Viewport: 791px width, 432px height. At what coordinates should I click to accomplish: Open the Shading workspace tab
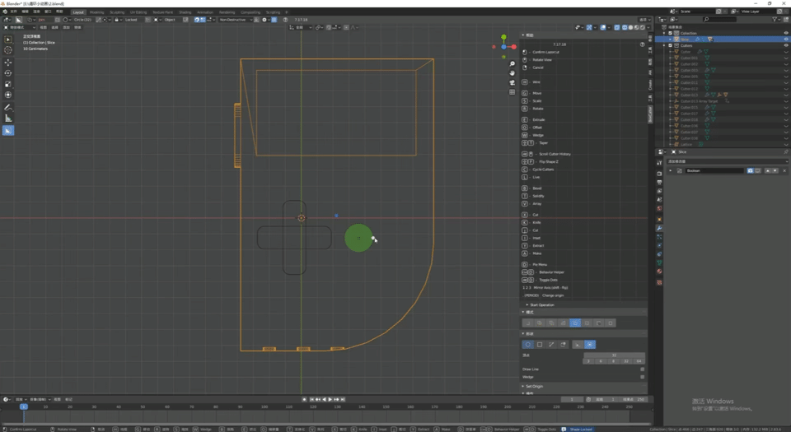185,12
